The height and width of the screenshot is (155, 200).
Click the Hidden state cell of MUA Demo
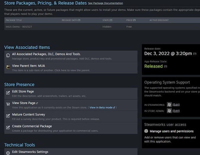107,27
